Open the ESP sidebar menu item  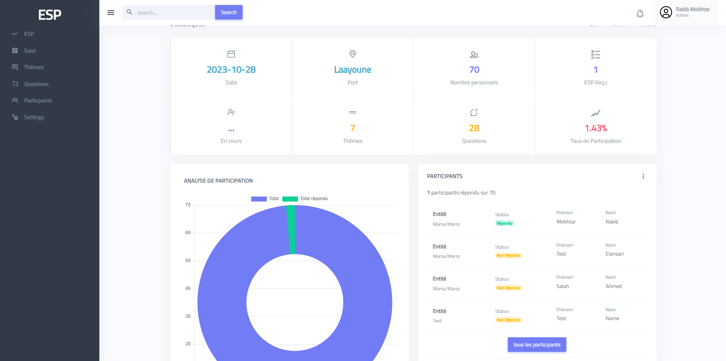point(29,34)
